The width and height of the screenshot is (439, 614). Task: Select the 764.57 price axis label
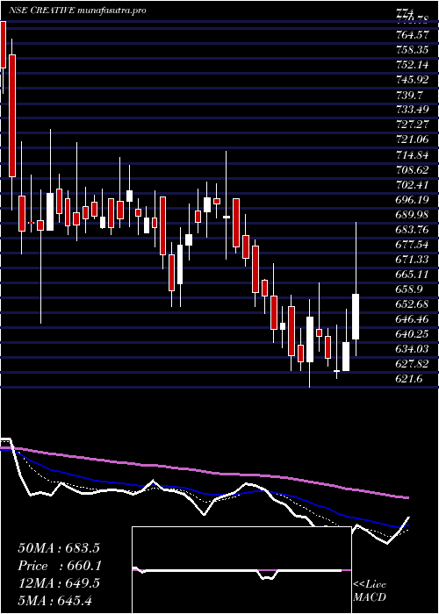(x=413, y=35)
